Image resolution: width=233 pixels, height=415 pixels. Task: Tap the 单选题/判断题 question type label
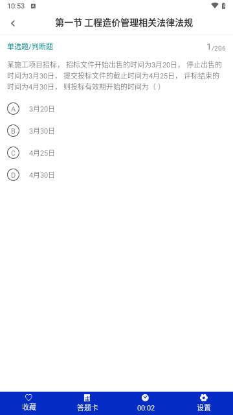click(30, 47)
